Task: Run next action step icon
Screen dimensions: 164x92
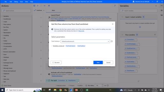Action: (45, 6)
